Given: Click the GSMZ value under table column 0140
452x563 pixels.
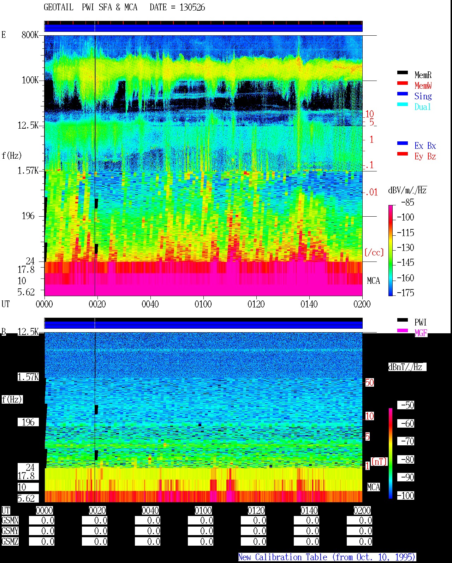Looking at the screenshot, I should 307,541.
